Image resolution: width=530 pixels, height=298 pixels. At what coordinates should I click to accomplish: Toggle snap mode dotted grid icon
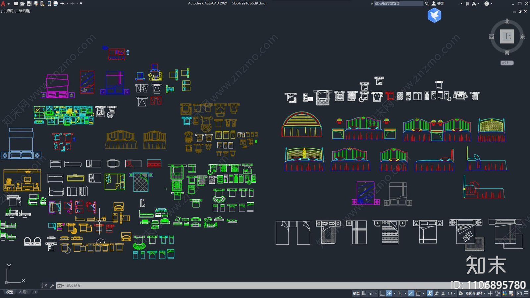click(370, 293)
